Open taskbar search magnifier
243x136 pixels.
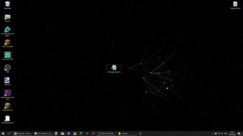coord(9,133)
